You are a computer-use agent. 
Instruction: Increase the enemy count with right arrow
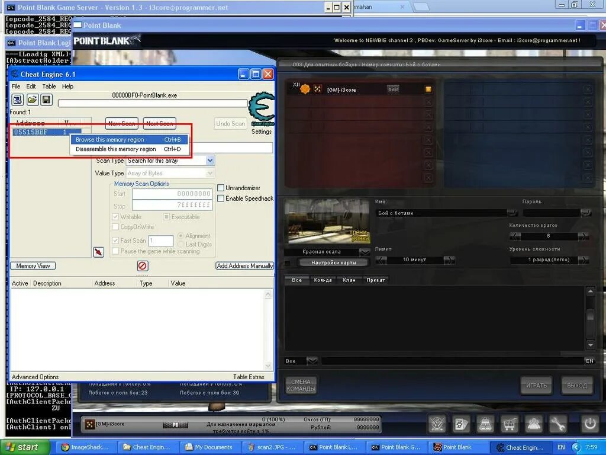point(584,236)
